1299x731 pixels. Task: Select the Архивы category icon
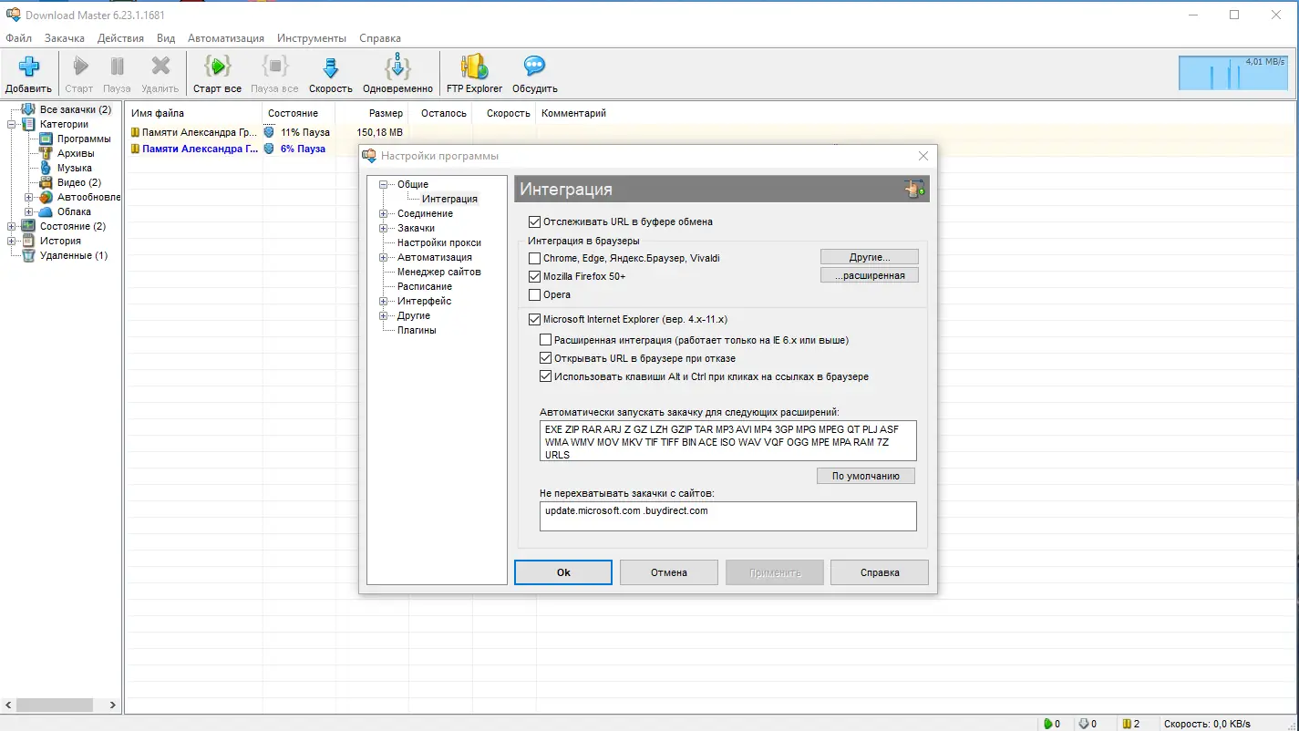(x=46, y=153)
